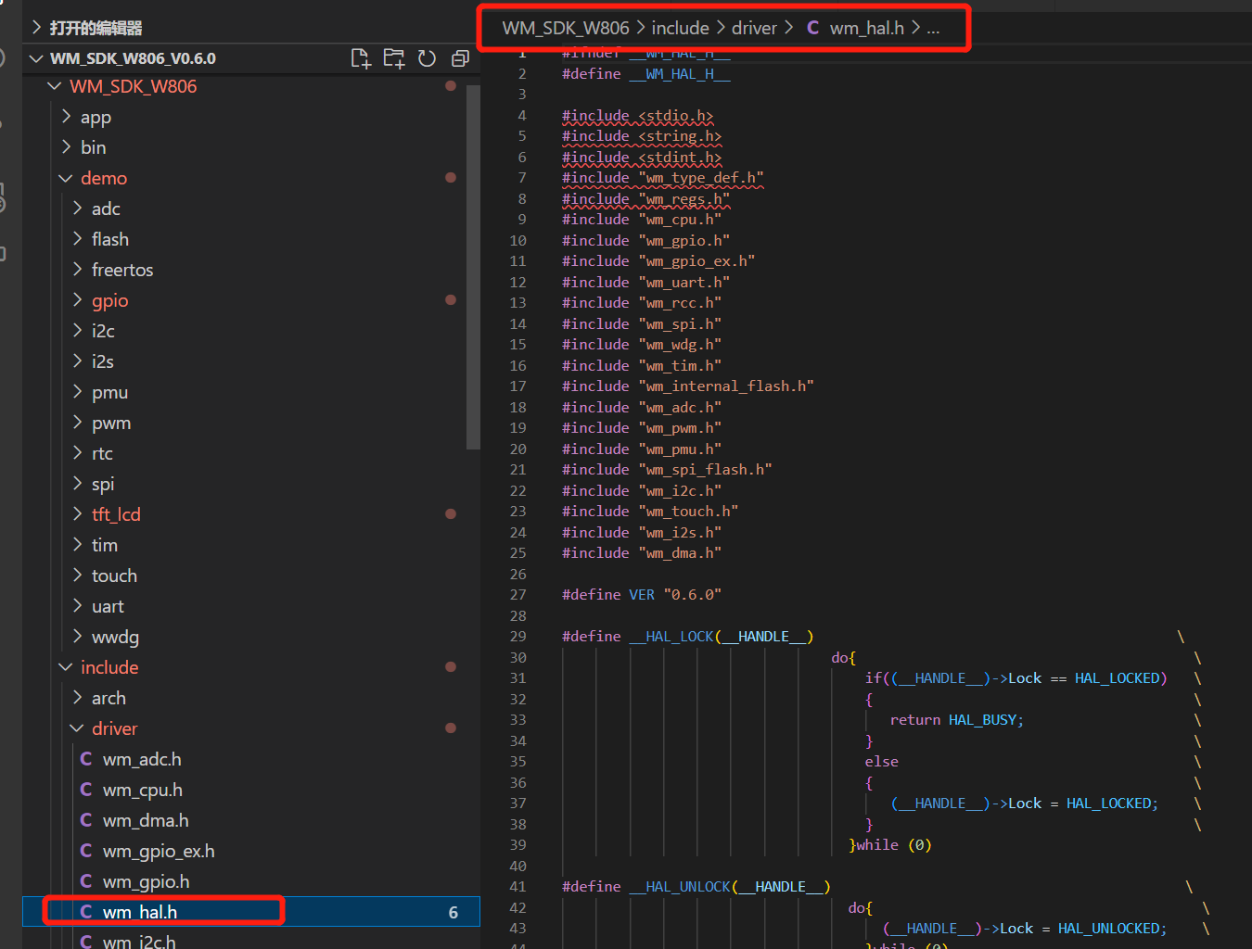Click the #include "wm_spi_flash.h" line
This screenshot has height=949, width=1252.
pos(666,470)
